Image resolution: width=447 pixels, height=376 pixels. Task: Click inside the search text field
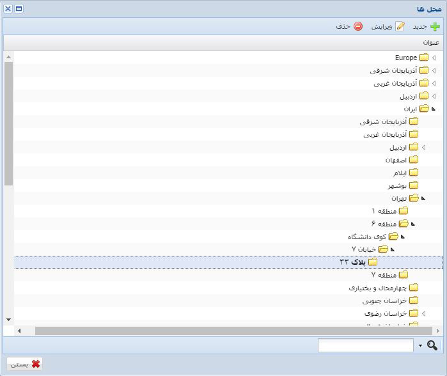(x=365, y=345)
